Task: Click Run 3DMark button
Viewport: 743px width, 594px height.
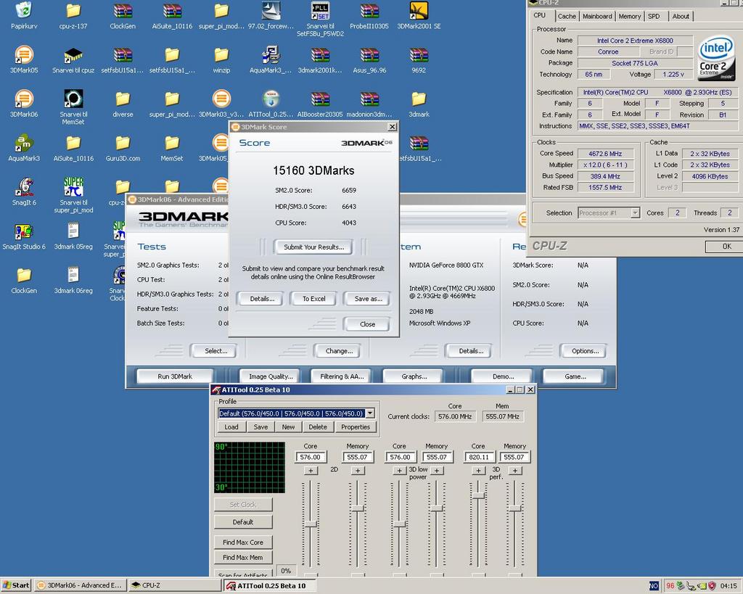Action: (175, 376)
